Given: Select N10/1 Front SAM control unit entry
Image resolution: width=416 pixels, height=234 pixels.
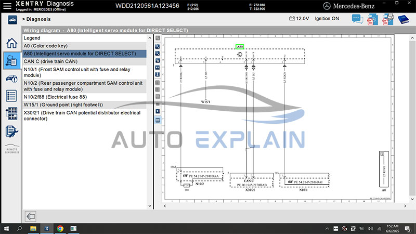Looking at the screenshot, I should [x=84, y=72].
